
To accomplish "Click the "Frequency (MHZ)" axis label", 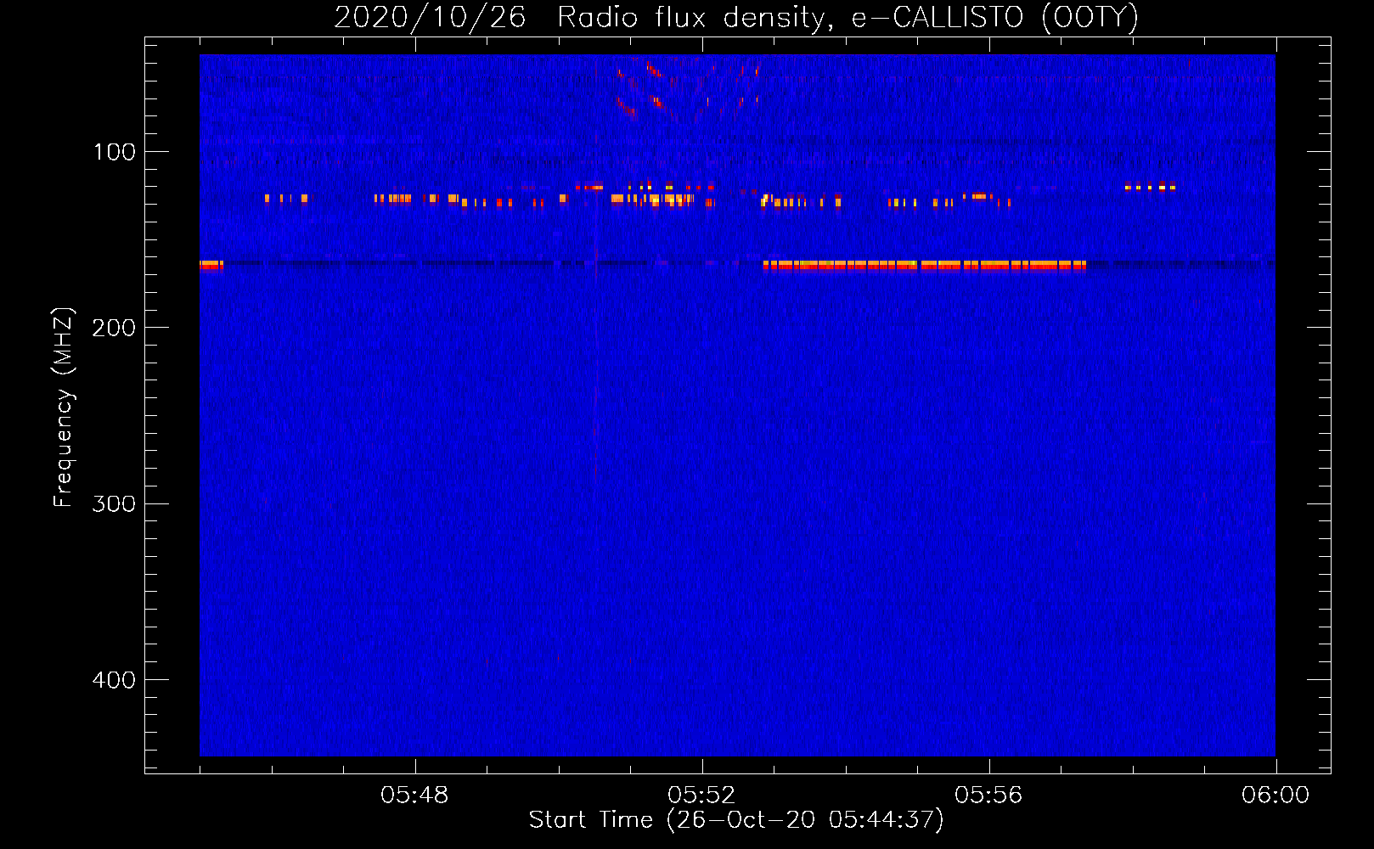I will (64, 408).
